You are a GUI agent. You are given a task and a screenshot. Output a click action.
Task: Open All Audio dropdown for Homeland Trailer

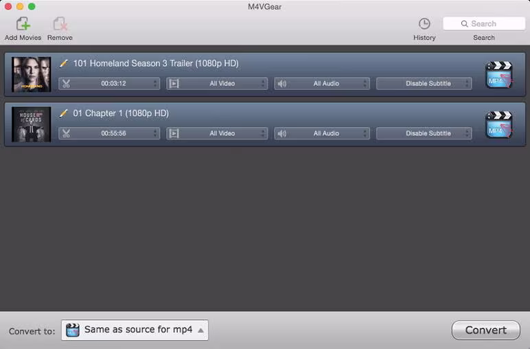click(x=322, y=84)
